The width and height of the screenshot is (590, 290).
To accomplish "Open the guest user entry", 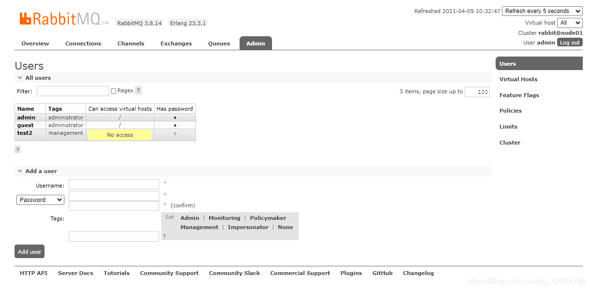I will coord(25,125).
